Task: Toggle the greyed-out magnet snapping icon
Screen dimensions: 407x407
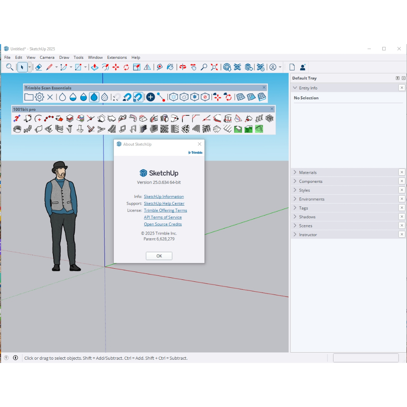Action: click(117, 97)
